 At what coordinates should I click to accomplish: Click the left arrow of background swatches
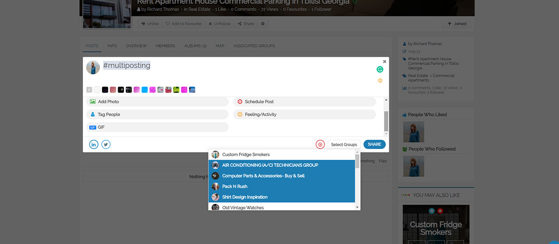pos(89,90)
